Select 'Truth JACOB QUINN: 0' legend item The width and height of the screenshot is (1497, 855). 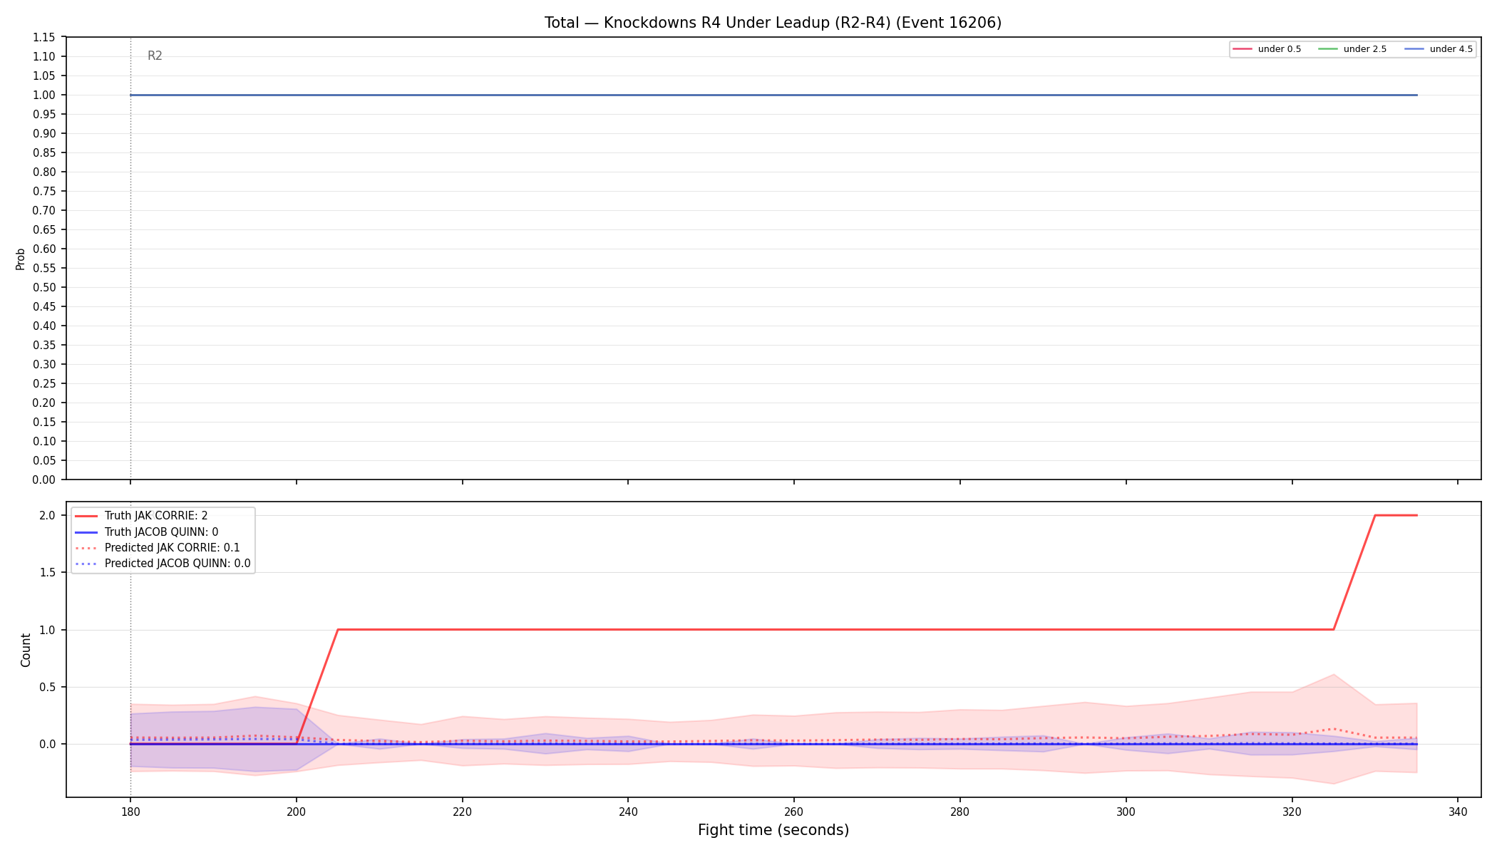coord(146,532)
